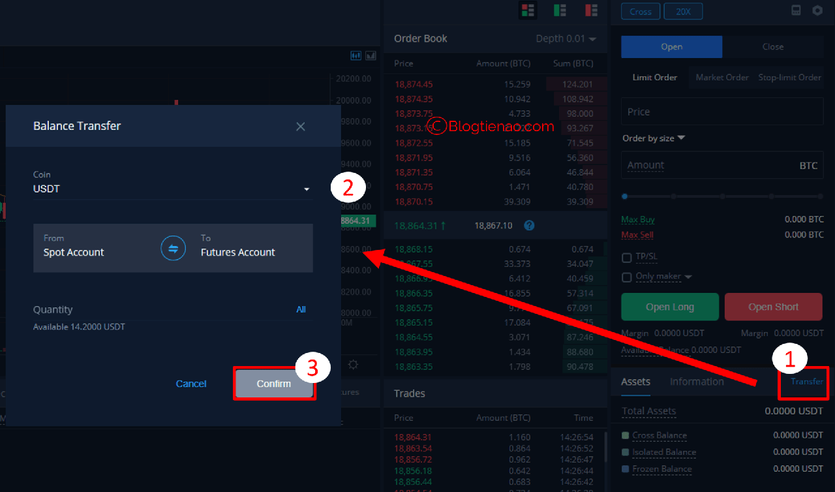Screen dimensions: 835x492
Task: Click the Open Short button
Action: [773, 307]
